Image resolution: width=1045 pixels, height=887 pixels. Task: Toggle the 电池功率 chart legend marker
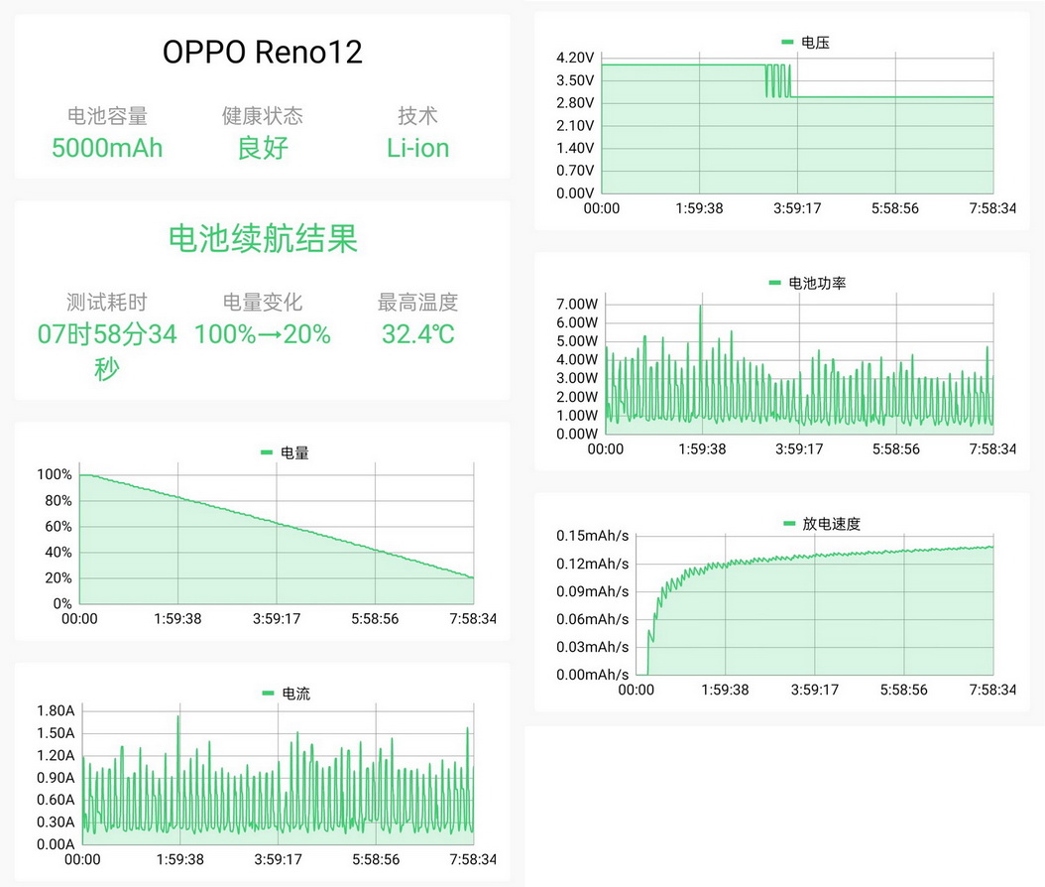point(774,283)
